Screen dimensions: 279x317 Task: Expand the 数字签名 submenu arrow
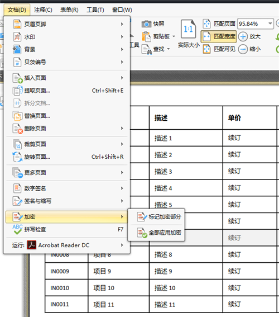(122, 188)
